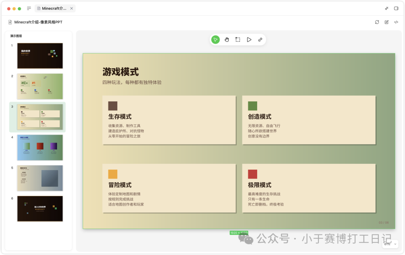The width and height of the screenshot is (405, 255).
Task: Click document icon beside file title
Action: [x=10, y=22]
